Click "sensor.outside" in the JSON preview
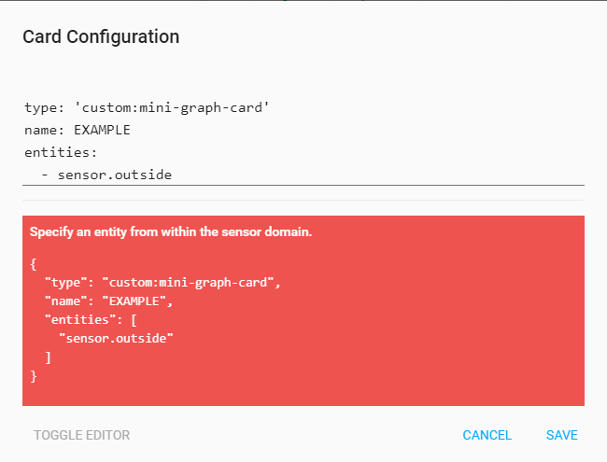Viewport: 607px width, 462px height. [x=117, y=338]
